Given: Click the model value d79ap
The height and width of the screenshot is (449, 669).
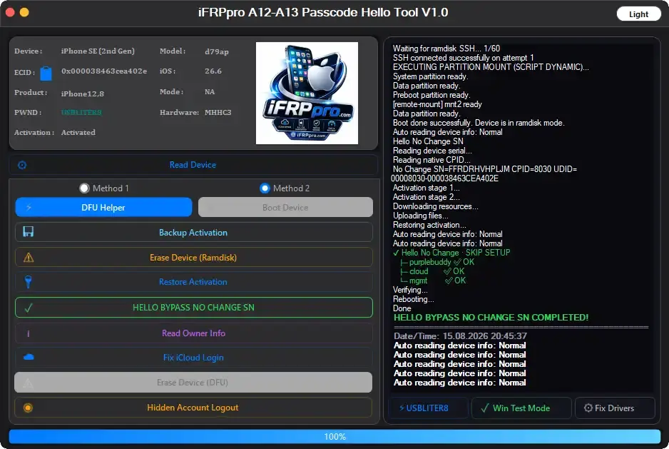Looking at the screenshot, I should pos(217,51).
